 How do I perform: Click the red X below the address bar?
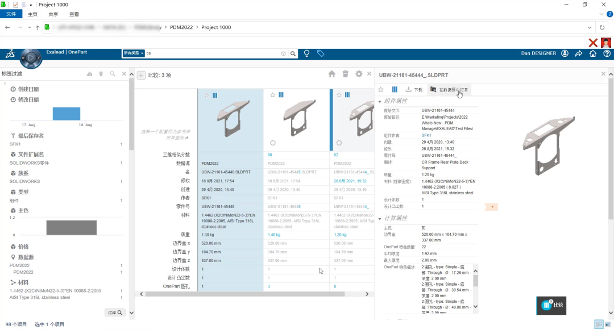[x=593, y=43]
